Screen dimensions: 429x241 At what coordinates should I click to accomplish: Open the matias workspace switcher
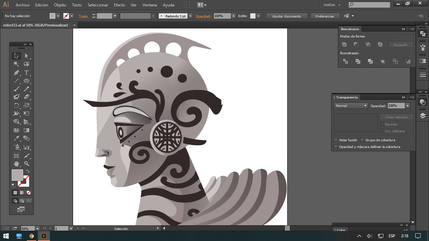(x=332, y=5)
